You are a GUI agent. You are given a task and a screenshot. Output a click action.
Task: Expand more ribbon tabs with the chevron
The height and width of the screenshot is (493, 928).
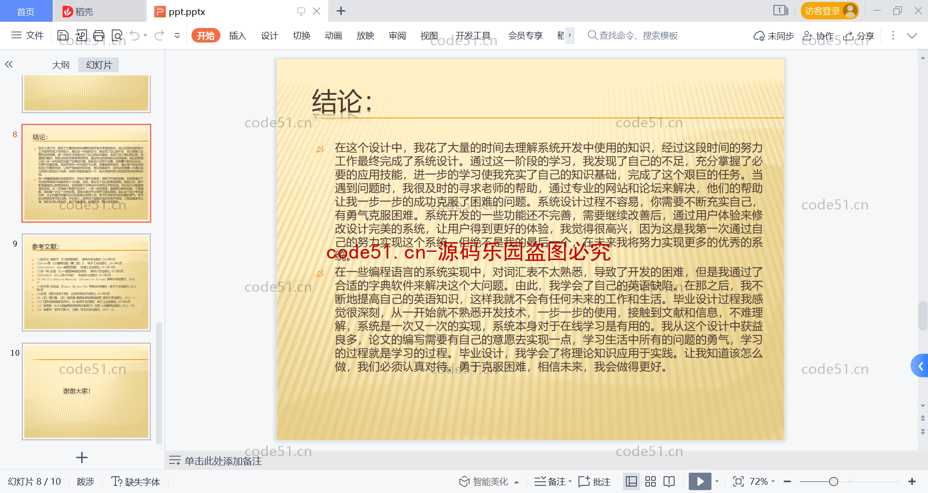[570, 35]
